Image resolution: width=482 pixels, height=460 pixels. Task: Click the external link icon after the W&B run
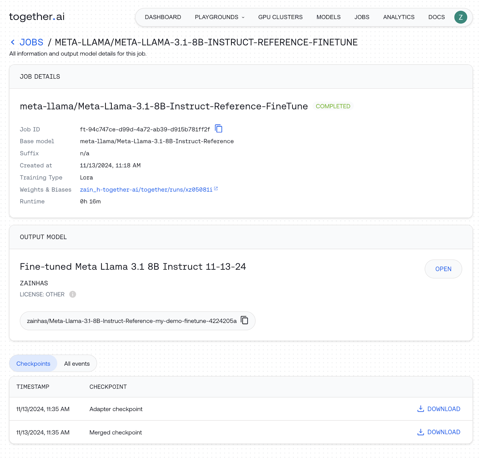(216, 189)
